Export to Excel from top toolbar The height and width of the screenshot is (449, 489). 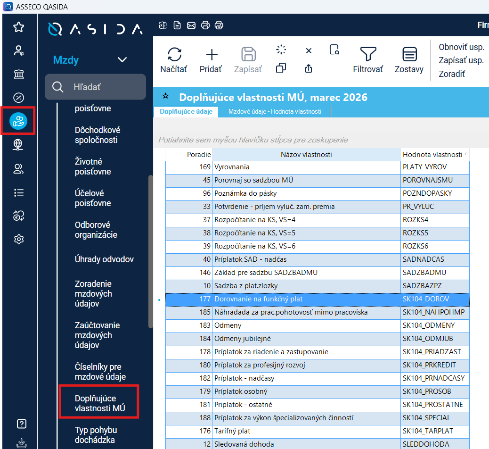click(x=163, y=25)
